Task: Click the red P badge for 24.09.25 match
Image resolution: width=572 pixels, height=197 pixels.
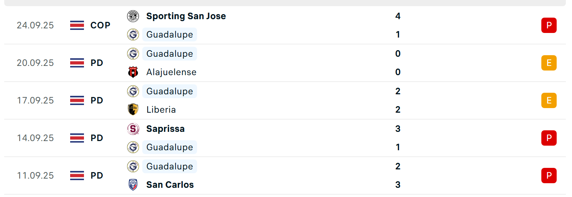Action: tap(549, 25)
